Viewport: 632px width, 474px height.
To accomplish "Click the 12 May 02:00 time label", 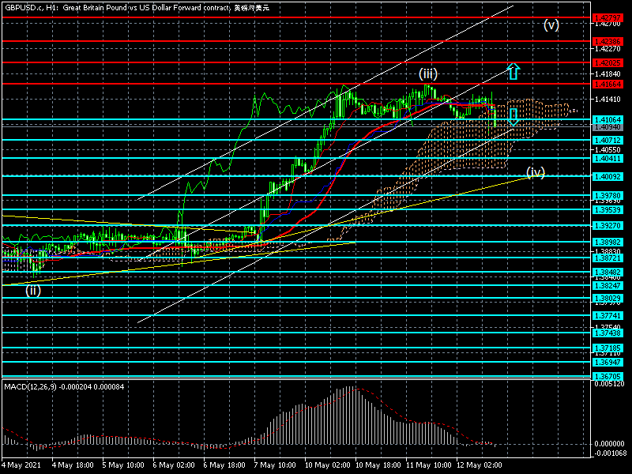I will point(480,465).
